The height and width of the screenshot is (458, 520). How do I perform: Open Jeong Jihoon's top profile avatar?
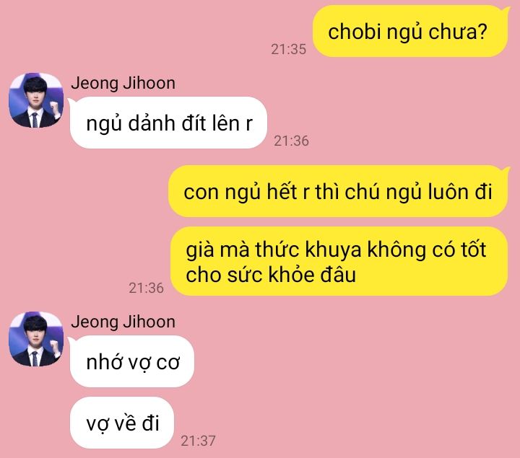coord(36,100)
